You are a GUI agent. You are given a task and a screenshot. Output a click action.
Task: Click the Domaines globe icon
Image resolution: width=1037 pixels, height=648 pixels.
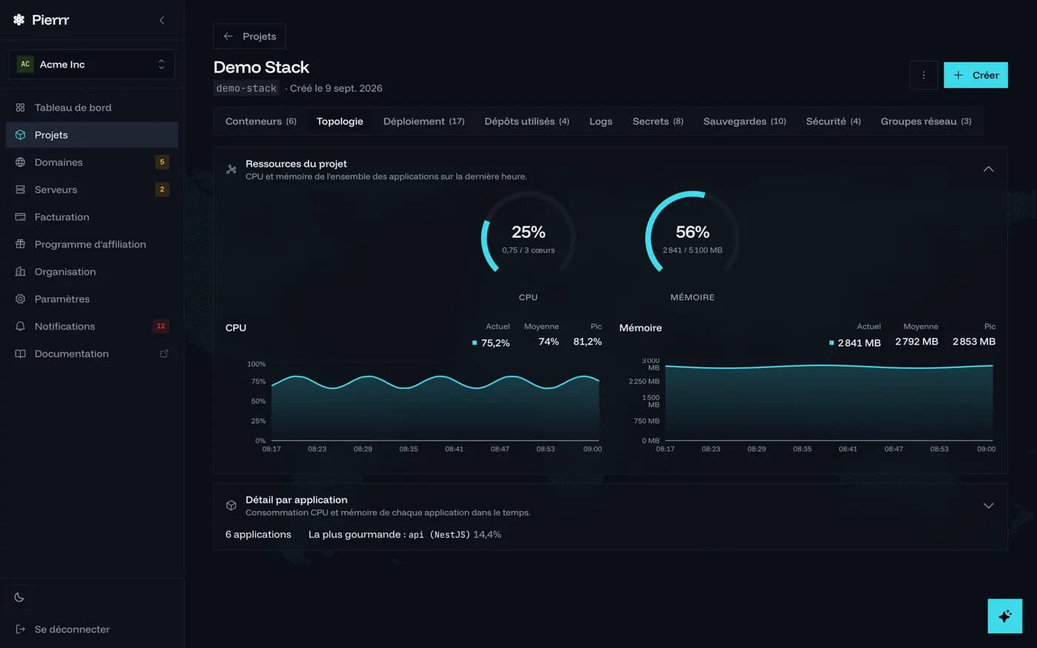tap(20, 162)
